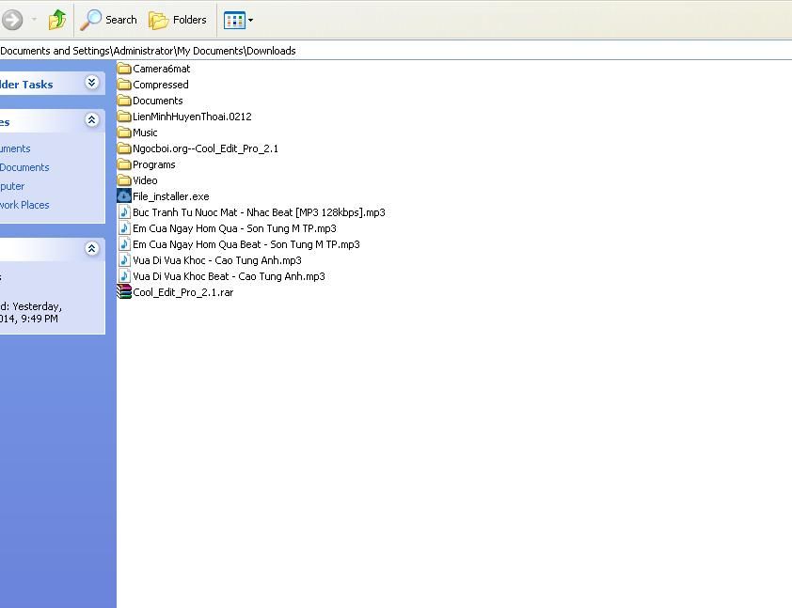Select the Ngocboi.org--Cool_Edit_Pro_2.1 folder
This screenshot has height=608, width=792.
[x=205, y=148]
